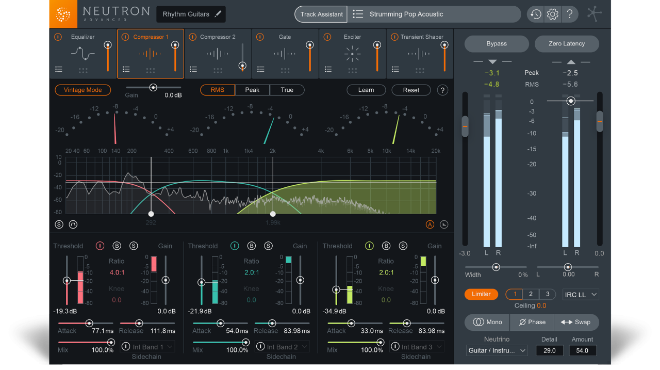
Task: Click the help question mark icon
Action: click(x=570, y=14)
